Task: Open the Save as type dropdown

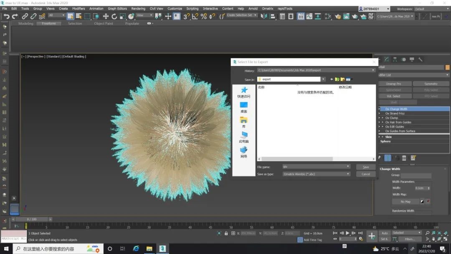Action: click(x=348, y=174)
